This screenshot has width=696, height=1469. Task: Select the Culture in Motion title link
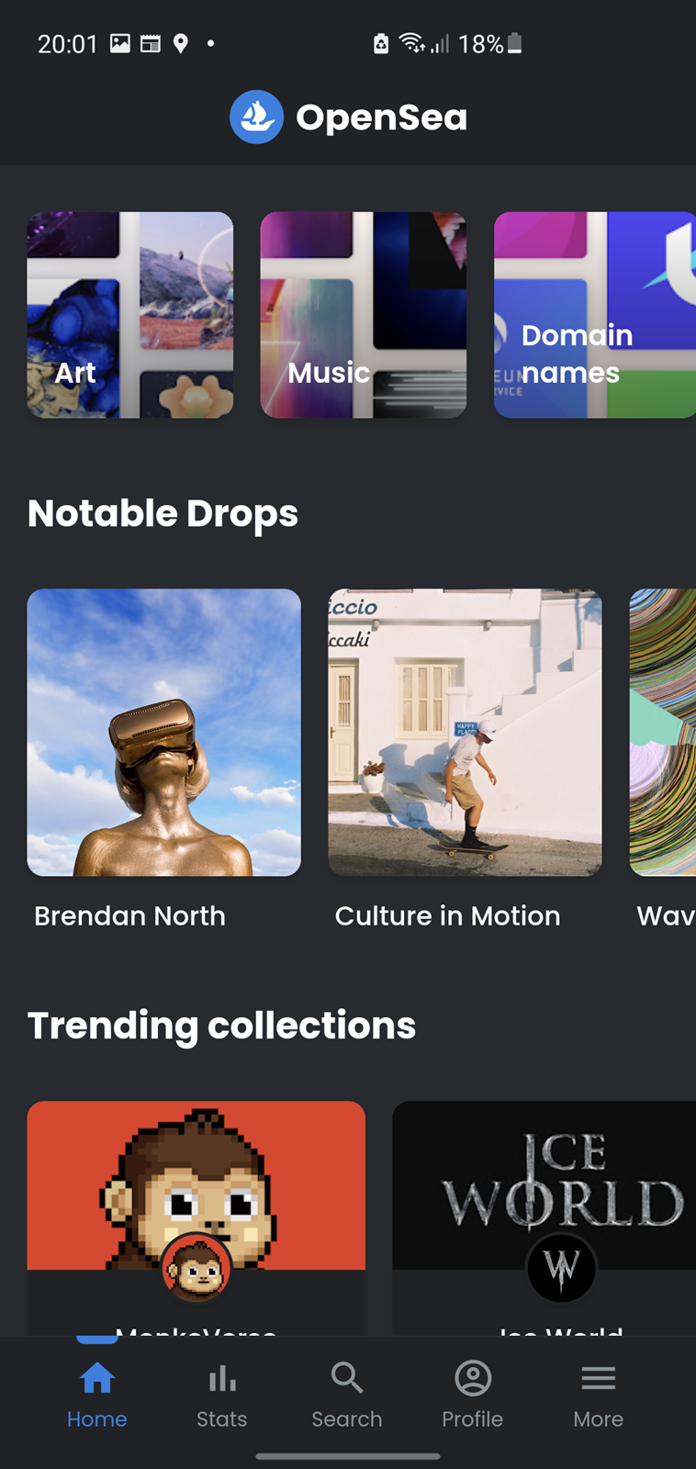pyautogui.click(x=448, y=915)
